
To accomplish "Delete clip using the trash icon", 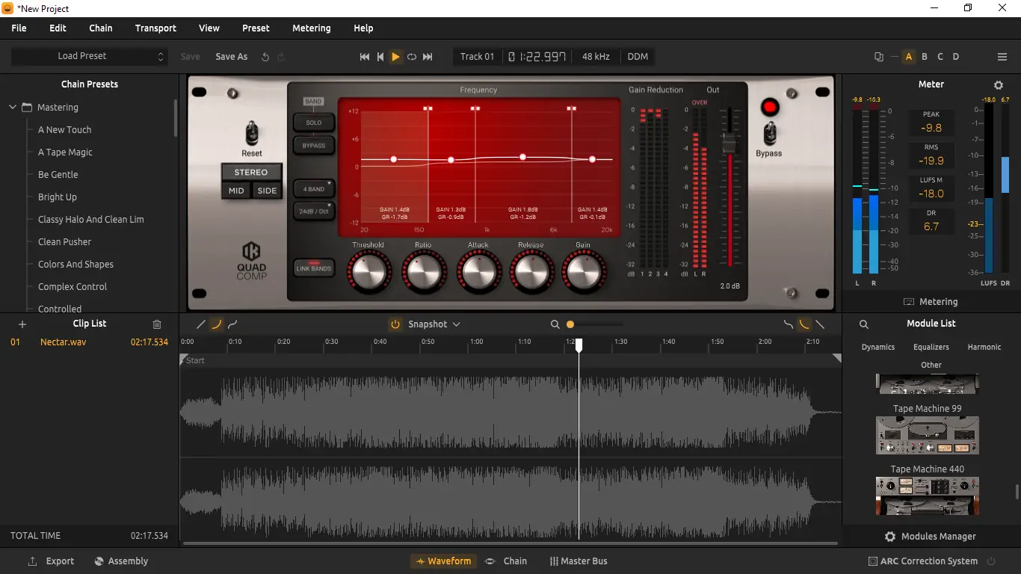I will click(x=156, y=324).
